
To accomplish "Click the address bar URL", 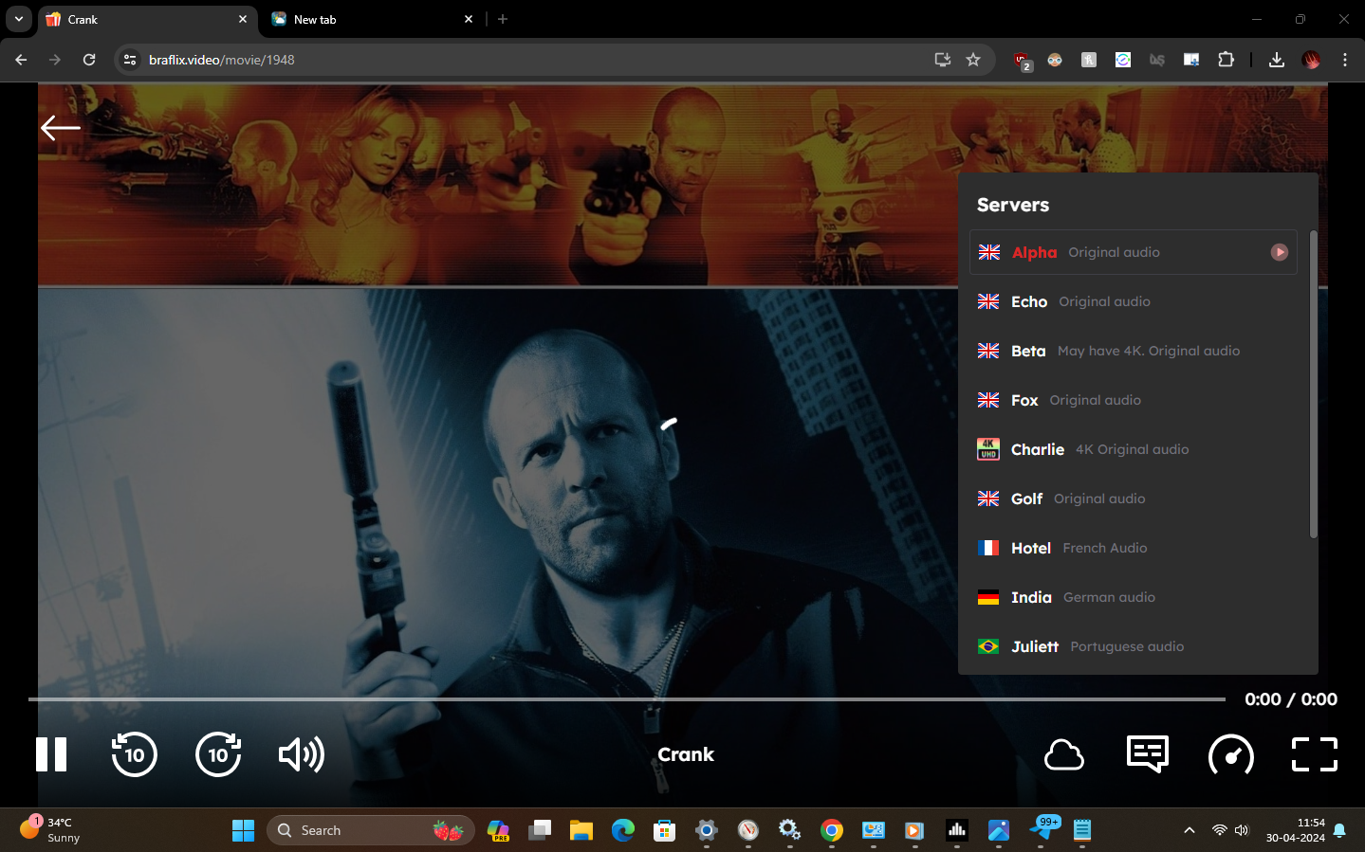I will 222,60.
